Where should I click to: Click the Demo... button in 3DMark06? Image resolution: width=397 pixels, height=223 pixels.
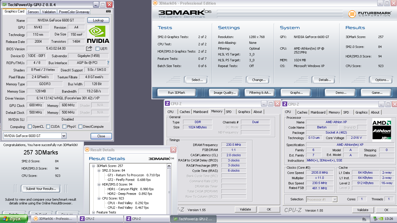coord(341,93)
